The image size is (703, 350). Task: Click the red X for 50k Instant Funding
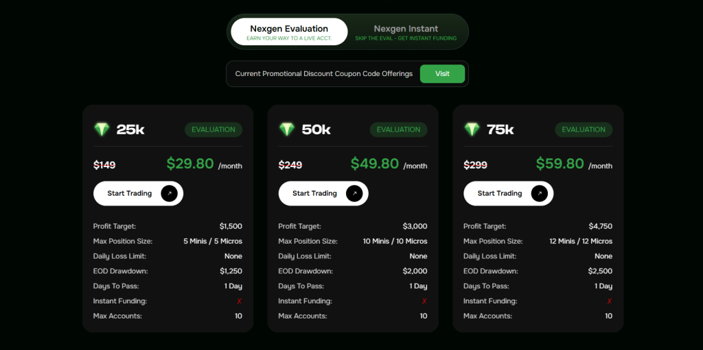424,301
